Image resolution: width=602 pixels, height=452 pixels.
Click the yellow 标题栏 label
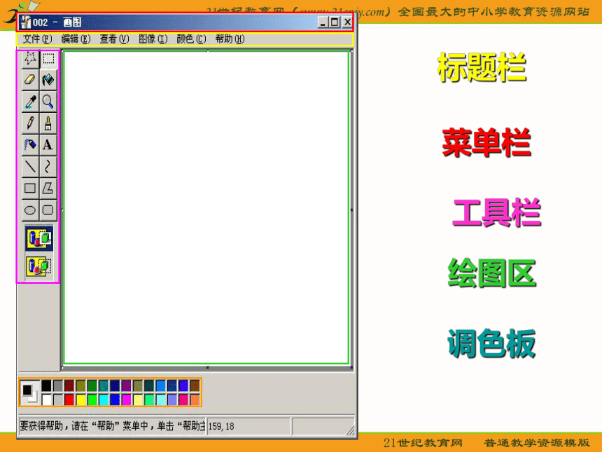482,68
